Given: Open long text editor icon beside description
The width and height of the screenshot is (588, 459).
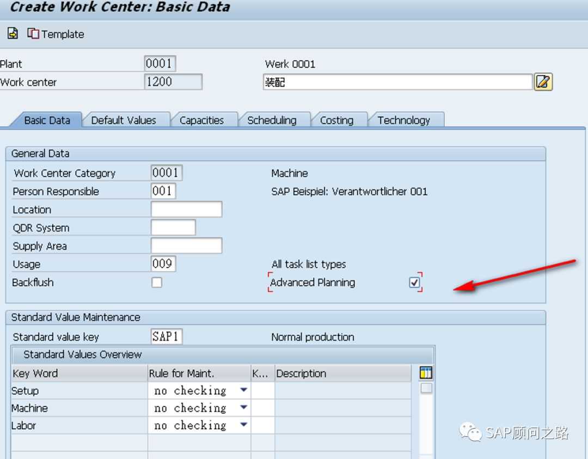Looking at the screenshot, I should tap(543, 82).
